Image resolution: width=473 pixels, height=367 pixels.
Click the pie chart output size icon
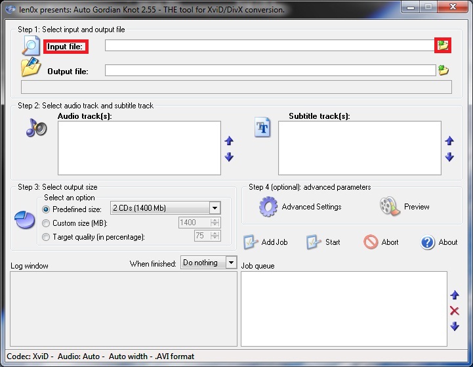tap(25, 220)
